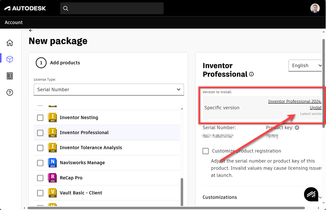Click the Autodesk logo in the top bar
Image resolution: width=326 pixels, height=210 pixels.
(25, 8)
